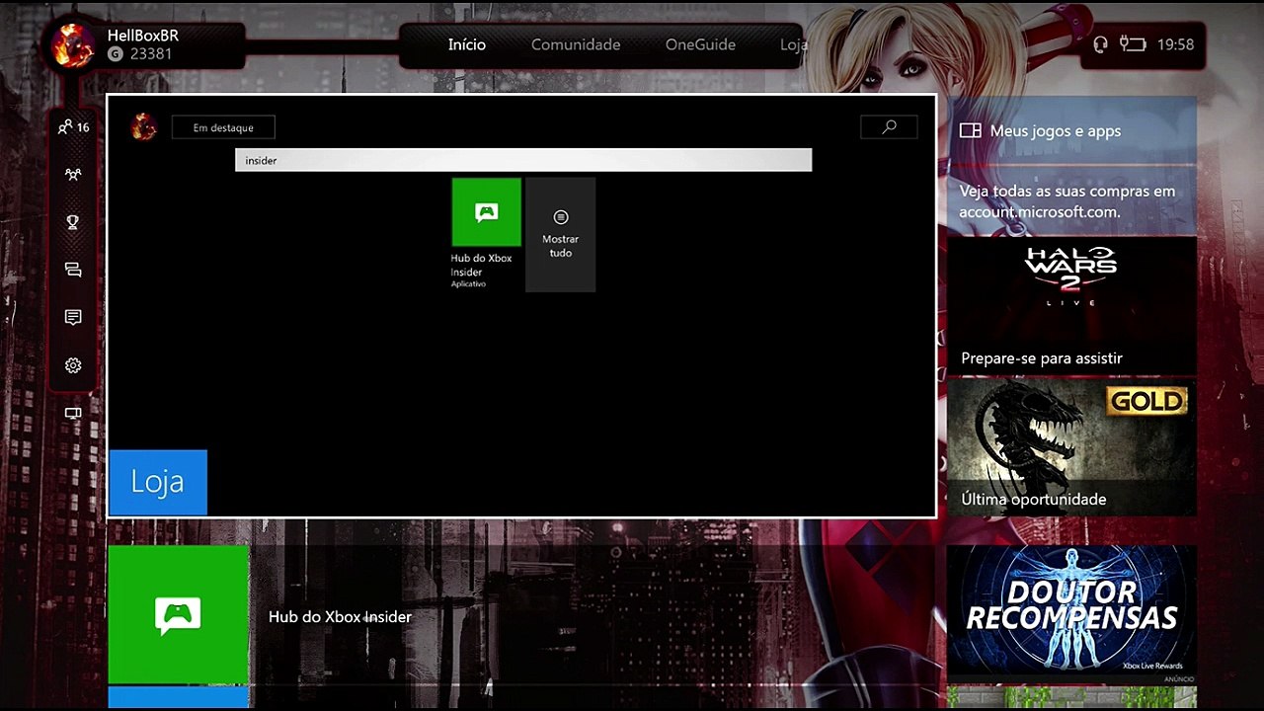Open the multitasking screen icon in sidebar
Viewport: 1264px width, 711px height.
(73, 413)
